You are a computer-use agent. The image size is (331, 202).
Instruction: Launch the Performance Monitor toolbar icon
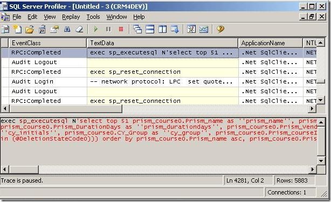[x=203, y=29]
